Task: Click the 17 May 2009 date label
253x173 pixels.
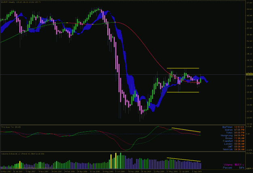Action: [172, 172]
